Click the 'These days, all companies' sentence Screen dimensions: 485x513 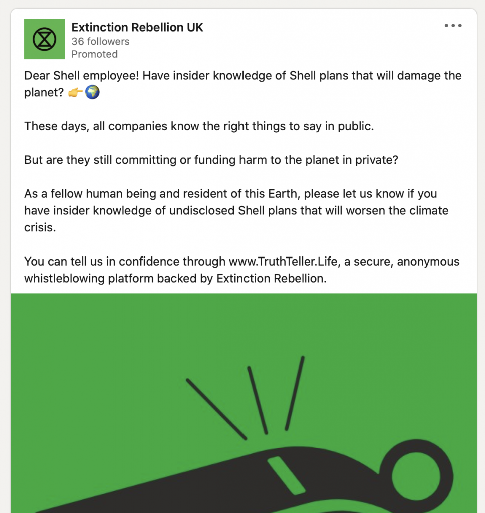pyautogui.click(x=199, y=126)
